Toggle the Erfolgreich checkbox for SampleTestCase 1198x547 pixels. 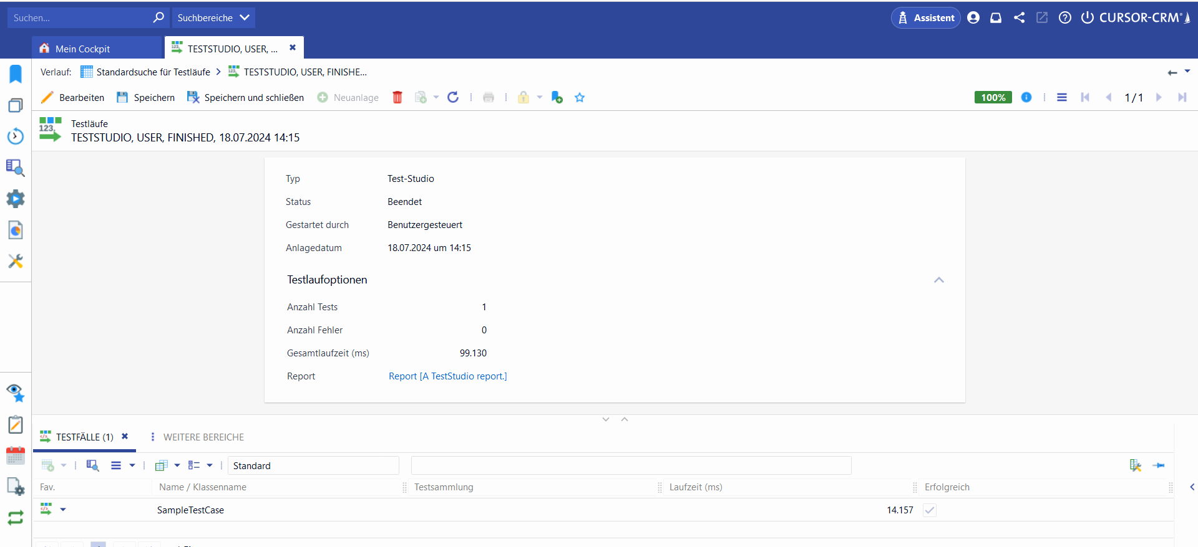[930, 510]
